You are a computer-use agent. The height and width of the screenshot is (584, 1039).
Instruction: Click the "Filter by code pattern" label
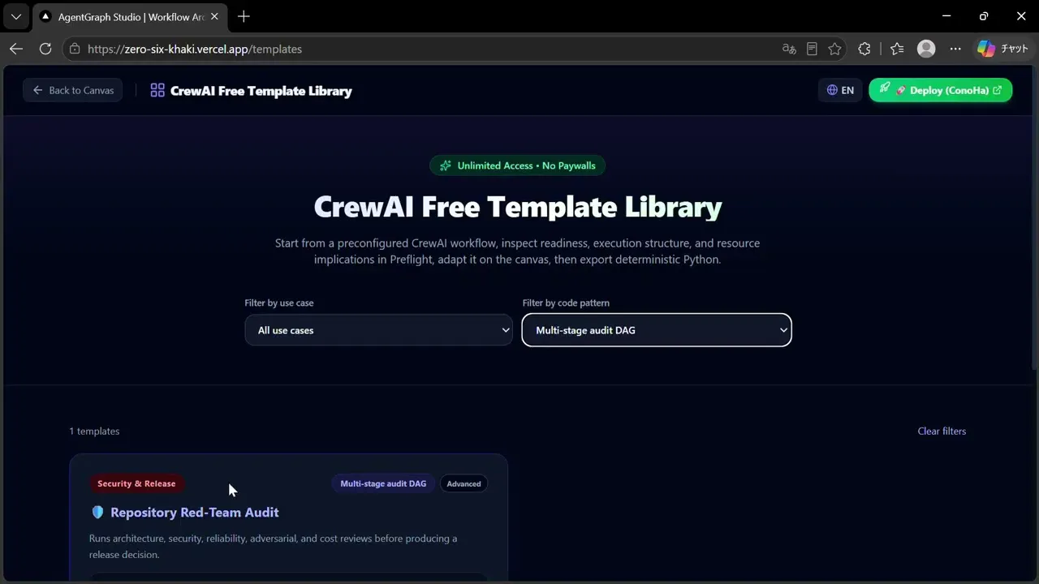pos(566,303)
